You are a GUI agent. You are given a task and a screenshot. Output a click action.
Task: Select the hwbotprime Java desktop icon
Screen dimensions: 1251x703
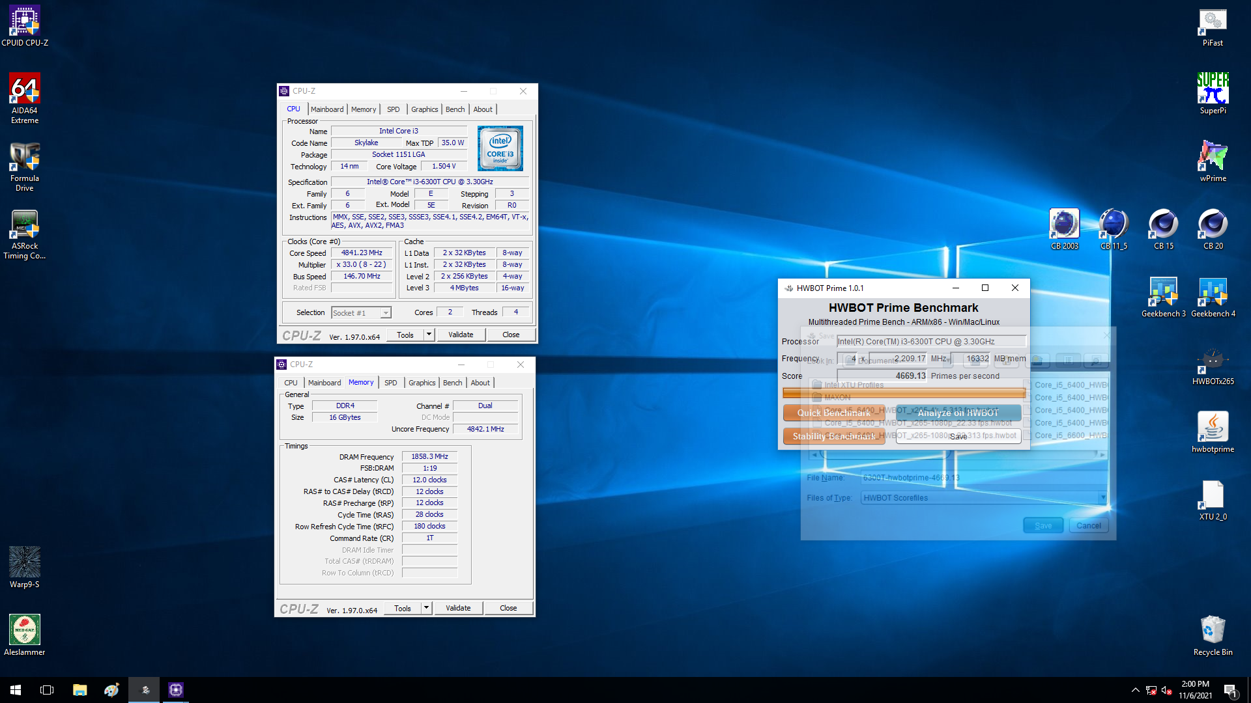[1213, 432]
